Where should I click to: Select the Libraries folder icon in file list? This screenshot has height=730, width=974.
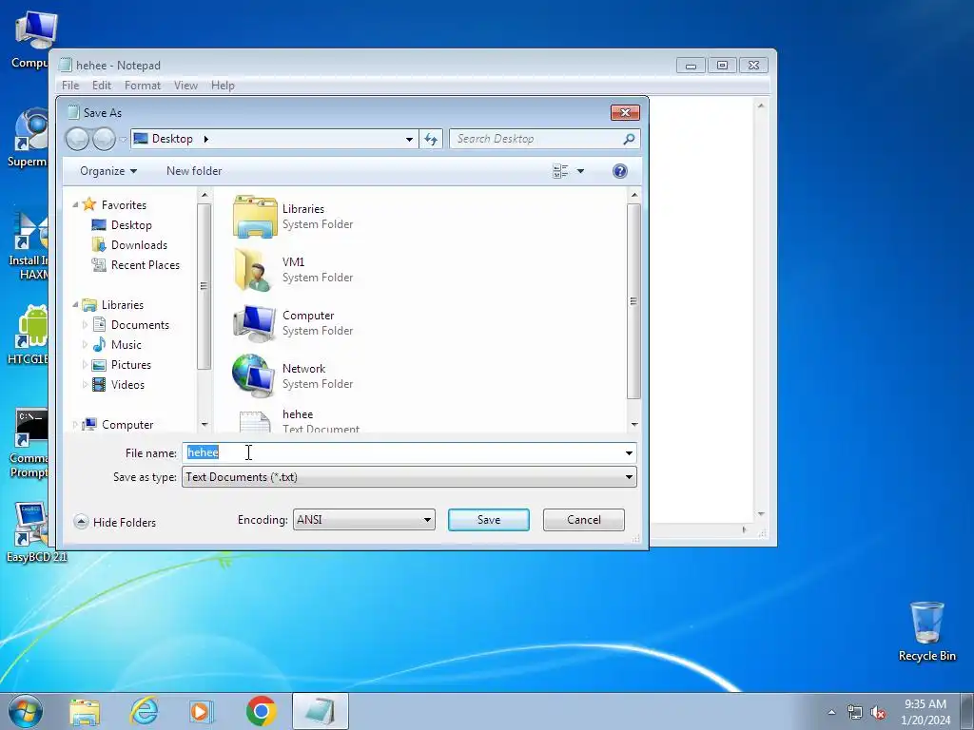(255, 217)
